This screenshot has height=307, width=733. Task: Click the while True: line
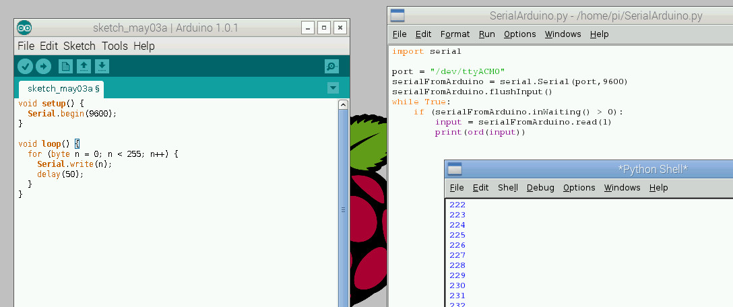tap(421, 102)
